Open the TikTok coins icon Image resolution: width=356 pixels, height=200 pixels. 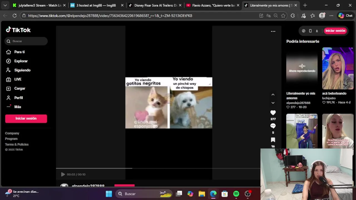pos(303,31)
